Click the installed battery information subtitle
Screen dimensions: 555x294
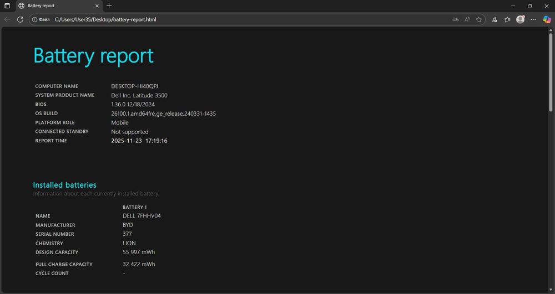pyautogui.click(x=95, y=194)
